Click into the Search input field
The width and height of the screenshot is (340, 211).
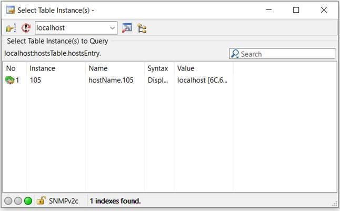pyautogui.click(x=286, y=54)
